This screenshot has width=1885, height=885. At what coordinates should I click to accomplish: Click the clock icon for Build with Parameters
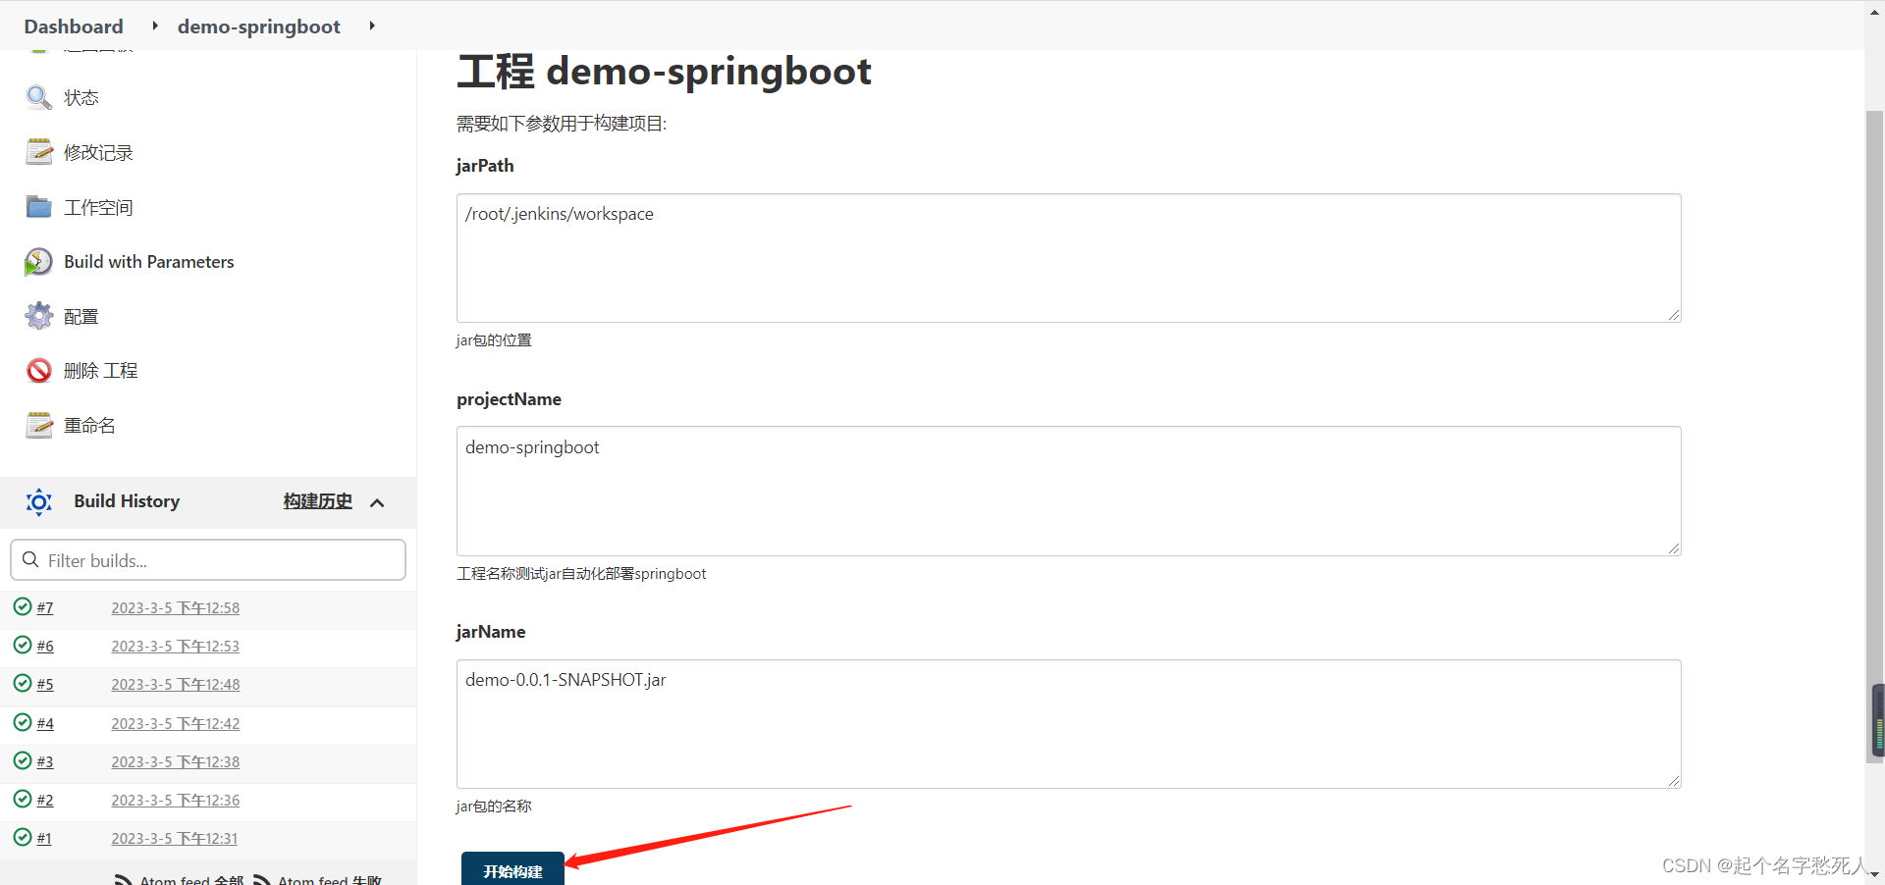tap(38, 262)
